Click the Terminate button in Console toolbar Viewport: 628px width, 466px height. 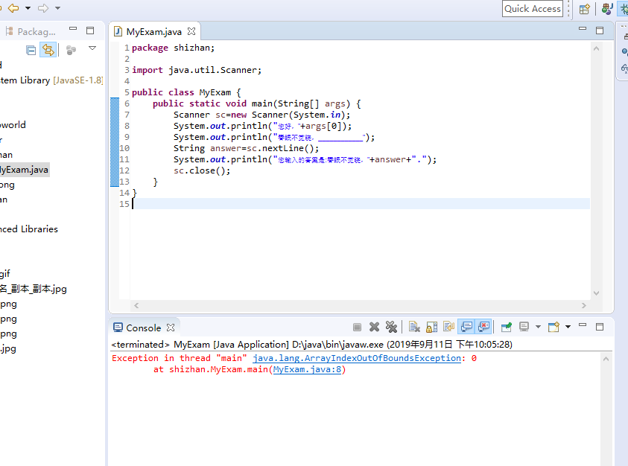(x=358, y=328)
